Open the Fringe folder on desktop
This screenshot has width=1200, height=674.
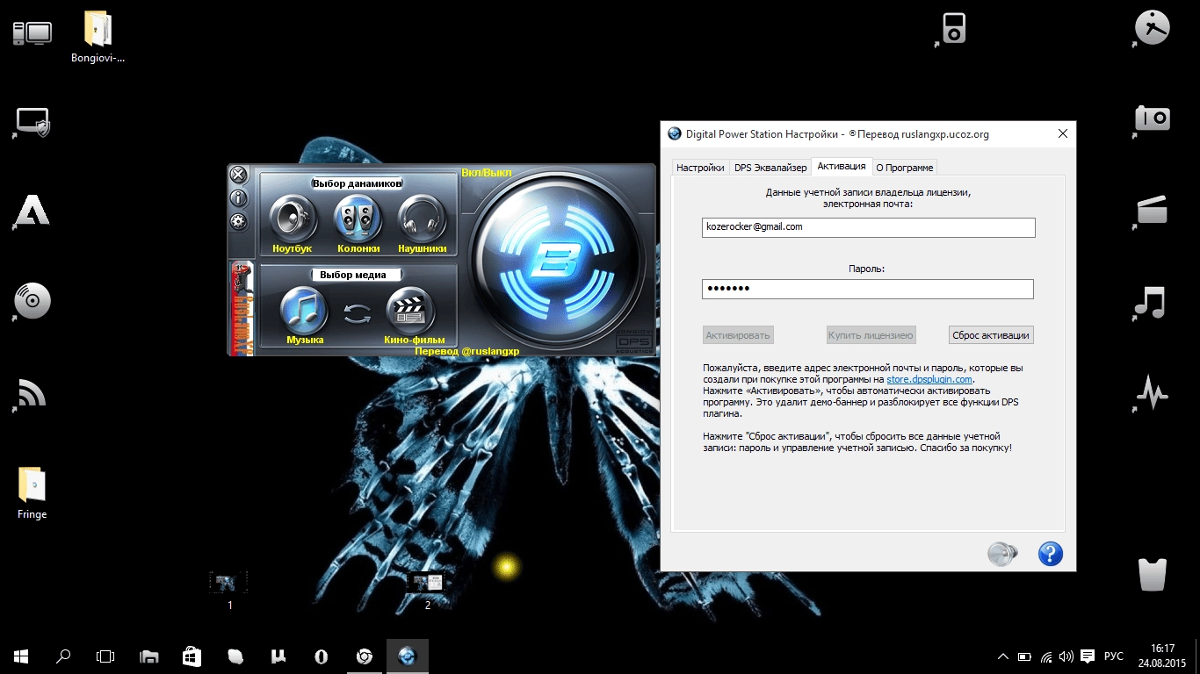[32, 493]
